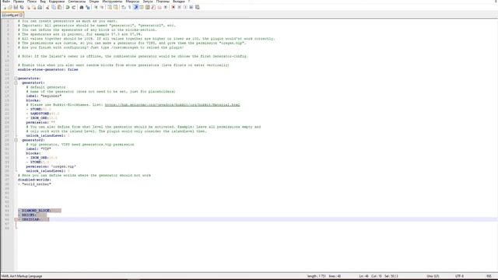Toggle synchronized horizontal scrolling icon
Viewport: 498px width, 280px height.
click(116, 7)
